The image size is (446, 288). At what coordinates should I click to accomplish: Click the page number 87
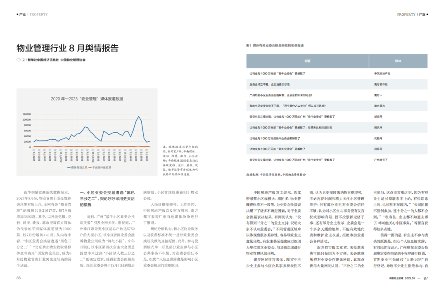[425, 279]
